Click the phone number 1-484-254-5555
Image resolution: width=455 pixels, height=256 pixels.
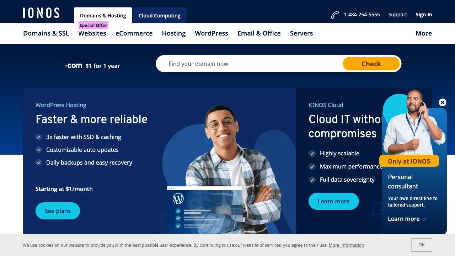tap(362, 15)
